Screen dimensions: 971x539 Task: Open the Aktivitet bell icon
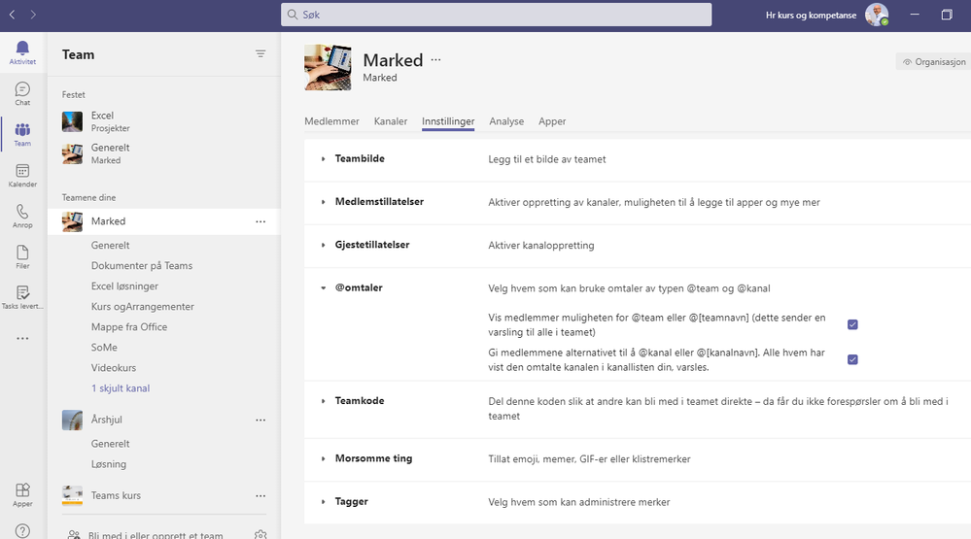pos(22,52)
